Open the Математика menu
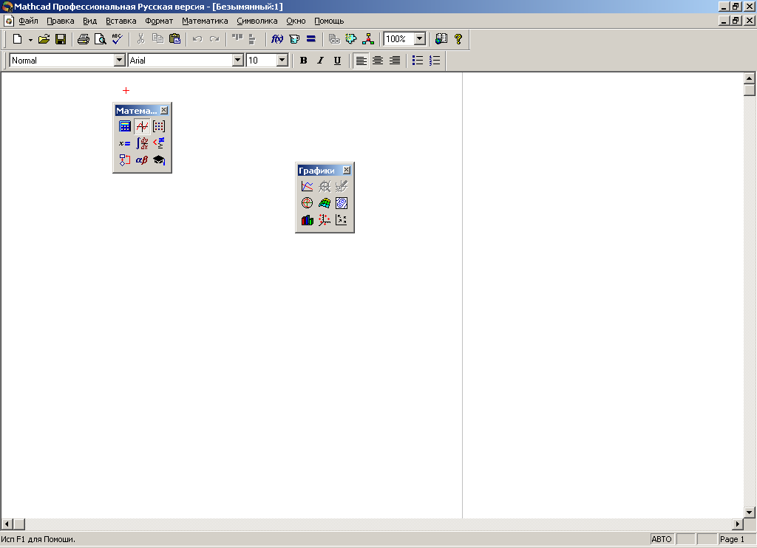The image size is (757, 548). point(205,21)
